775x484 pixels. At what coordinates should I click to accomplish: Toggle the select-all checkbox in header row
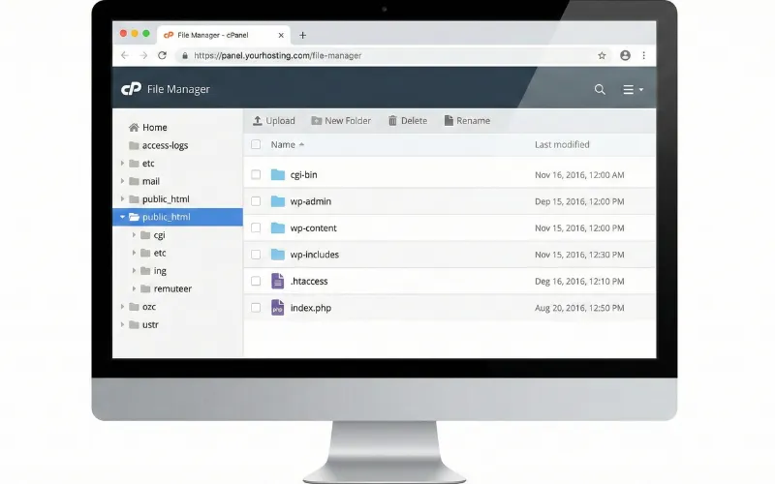pyautogui.click(x=256, y=144)
